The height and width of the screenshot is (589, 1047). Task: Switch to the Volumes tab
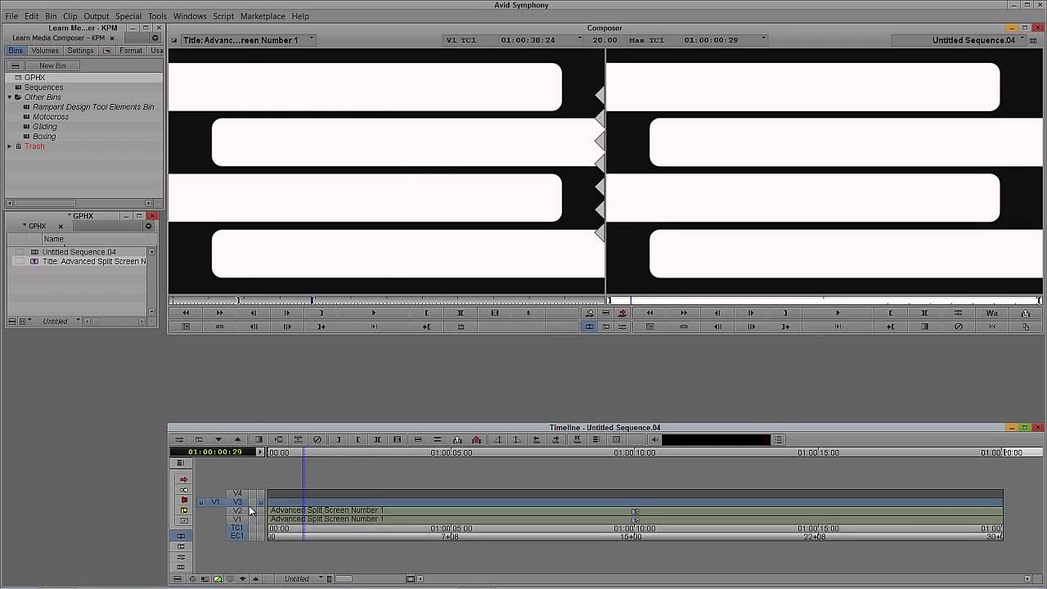(x=45, y=51)
